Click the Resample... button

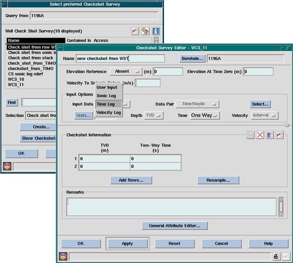click(x=218, y=180)
